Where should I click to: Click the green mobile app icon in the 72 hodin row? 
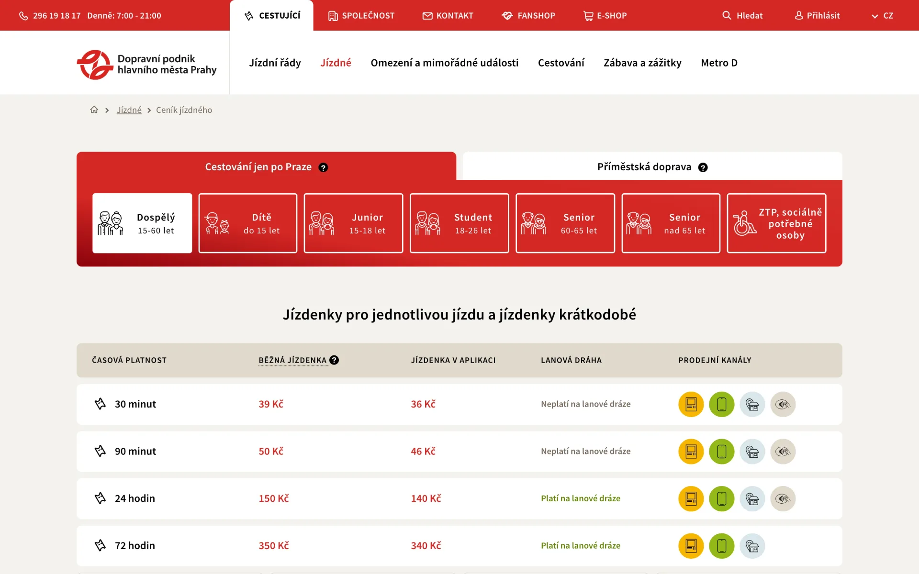tap(721, 546)
